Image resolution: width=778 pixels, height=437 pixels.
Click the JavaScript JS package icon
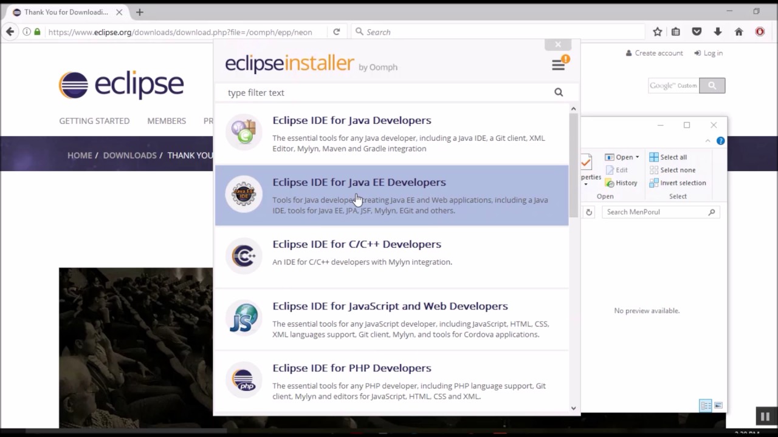pyautogui.click(x=244, y=318)
